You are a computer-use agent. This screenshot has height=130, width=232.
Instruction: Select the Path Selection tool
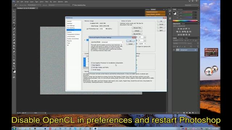[x=14, y=57]
